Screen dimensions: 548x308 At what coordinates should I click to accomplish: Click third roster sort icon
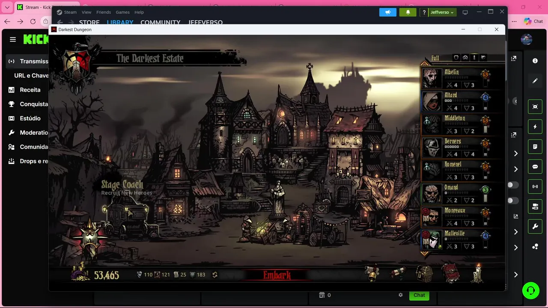[474, 58]
